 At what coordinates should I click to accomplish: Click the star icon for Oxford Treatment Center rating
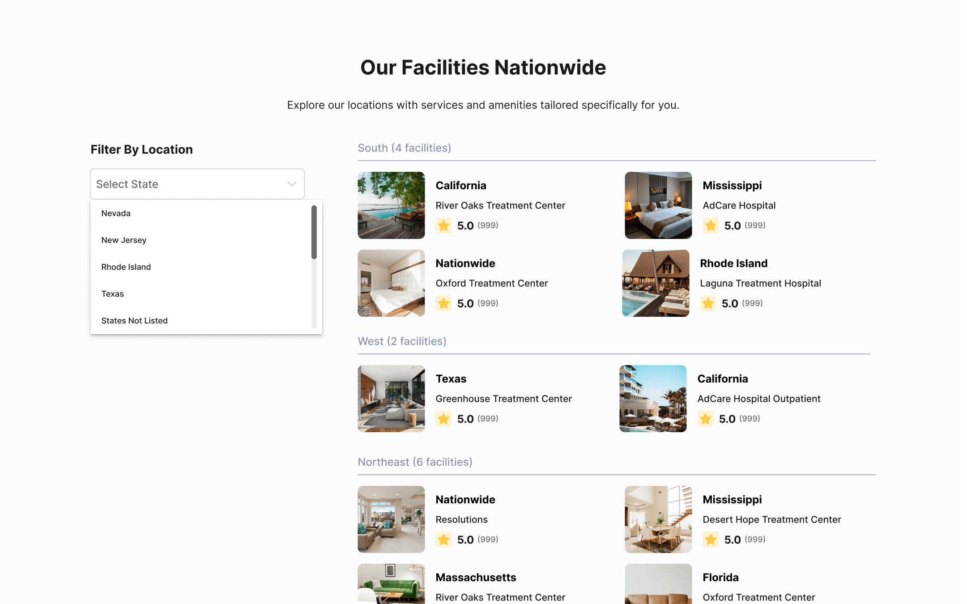(x=443, y=303)
